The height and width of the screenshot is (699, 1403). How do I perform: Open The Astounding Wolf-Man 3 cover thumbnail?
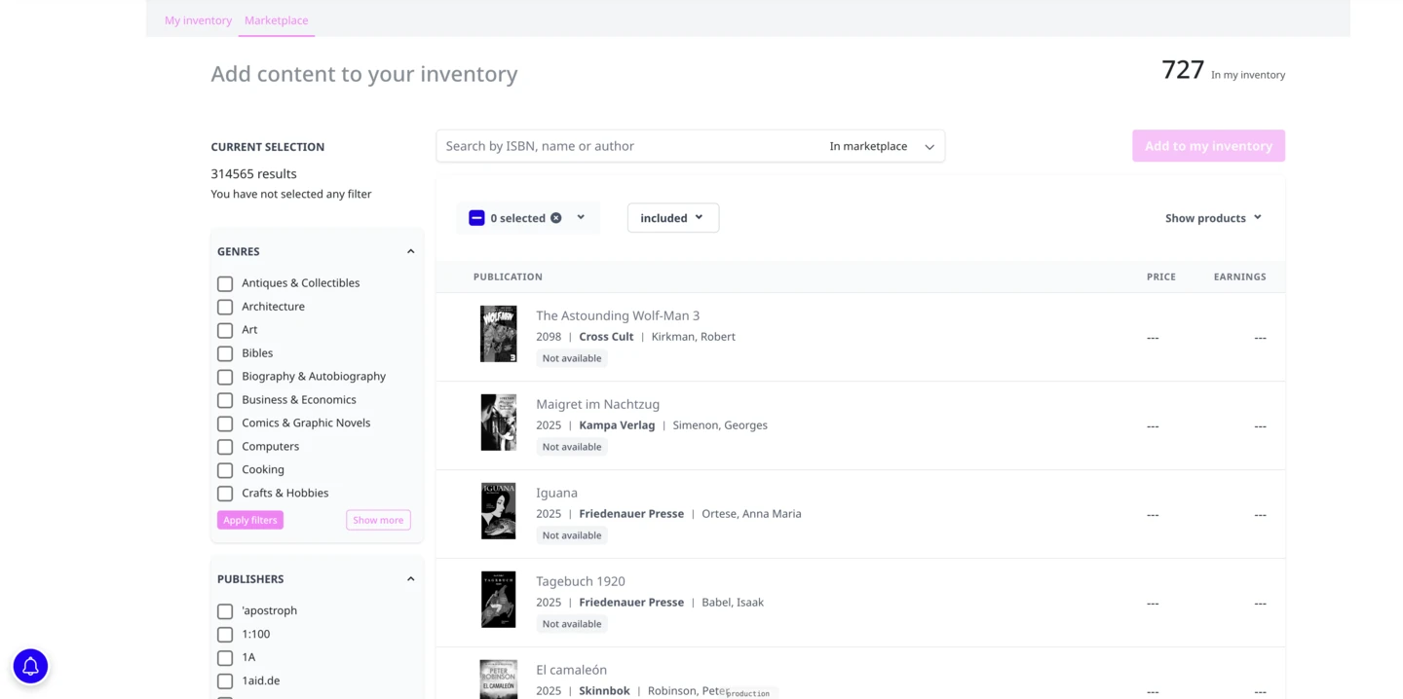point(498,334)
